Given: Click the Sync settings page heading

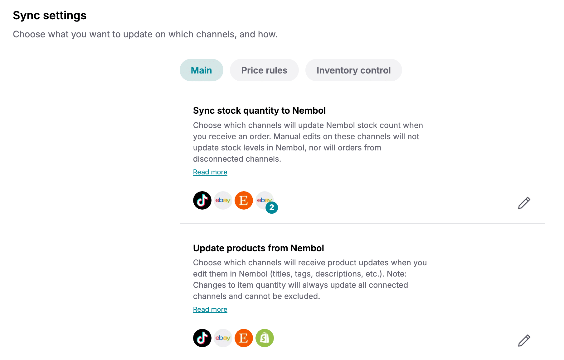Looking at the screenshot, I should 50,15.
